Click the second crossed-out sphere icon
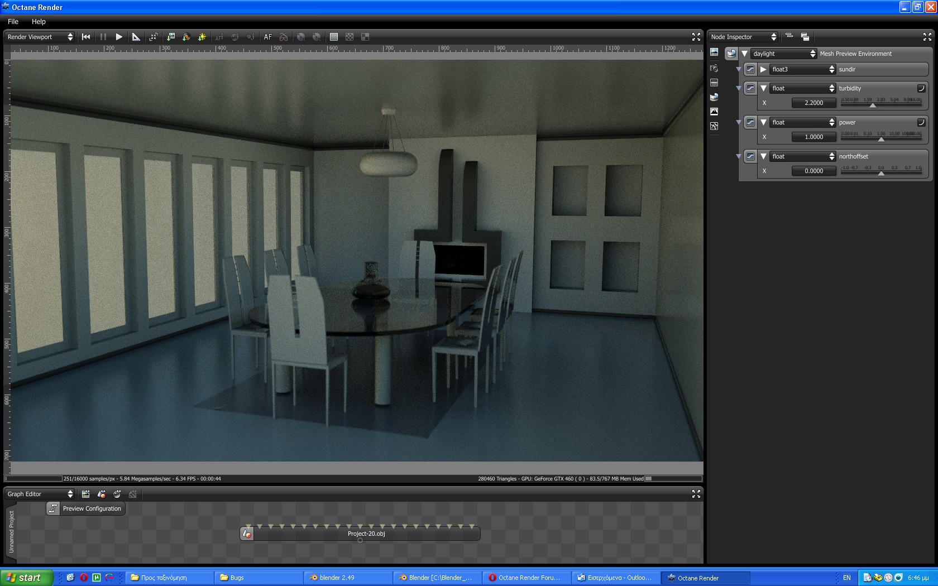This screenshot has height=586, width=938. [317, 37]
